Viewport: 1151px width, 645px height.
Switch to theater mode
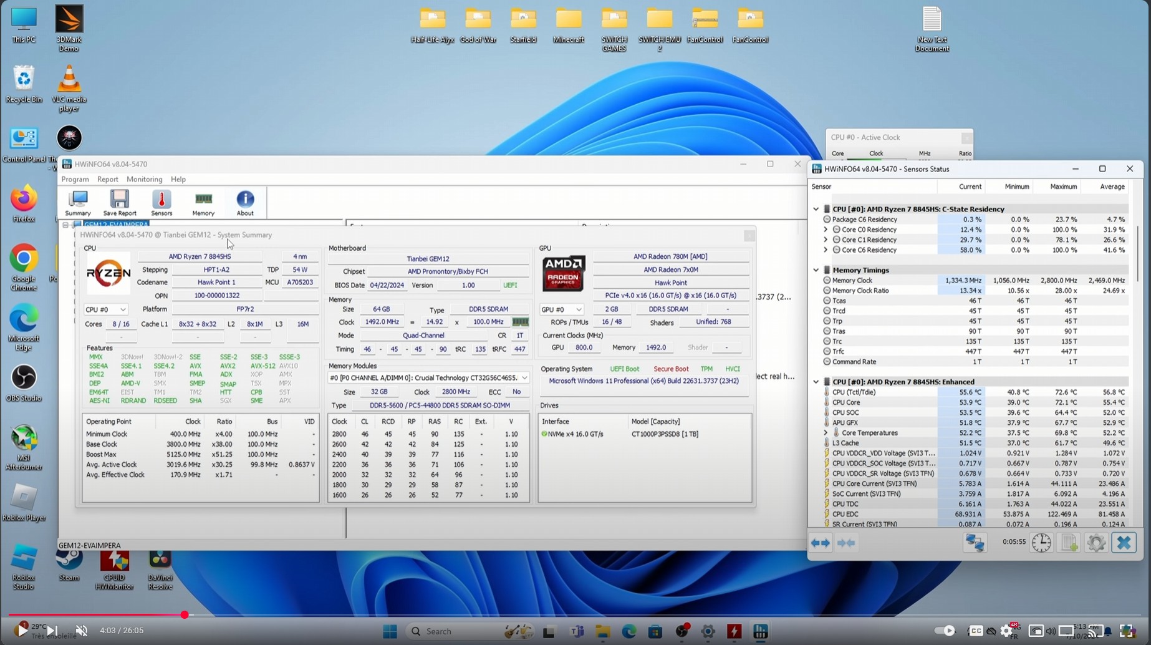[x=1066, y=631]
